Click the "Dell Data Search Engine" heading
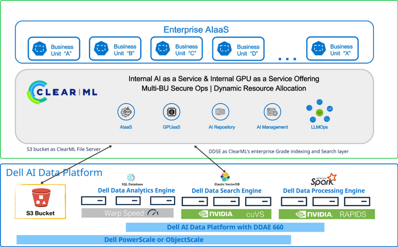 tap(227, 191)
